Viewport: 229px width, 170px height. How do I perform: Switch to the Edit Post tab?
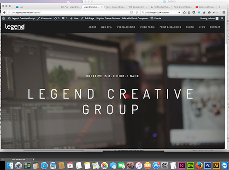70,7
